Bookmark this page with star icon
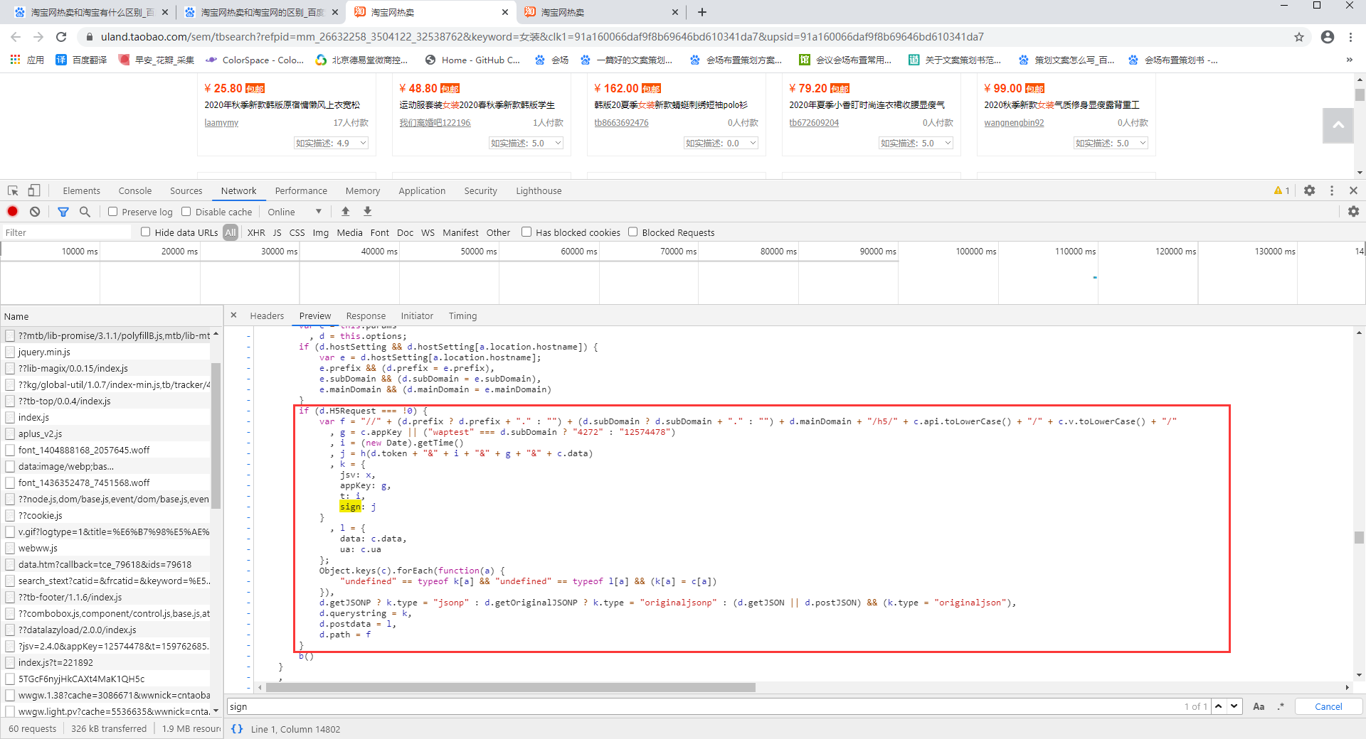The height and width of the screenshot is (739, 1366). pyautogui.click(x=1299, y=37)
